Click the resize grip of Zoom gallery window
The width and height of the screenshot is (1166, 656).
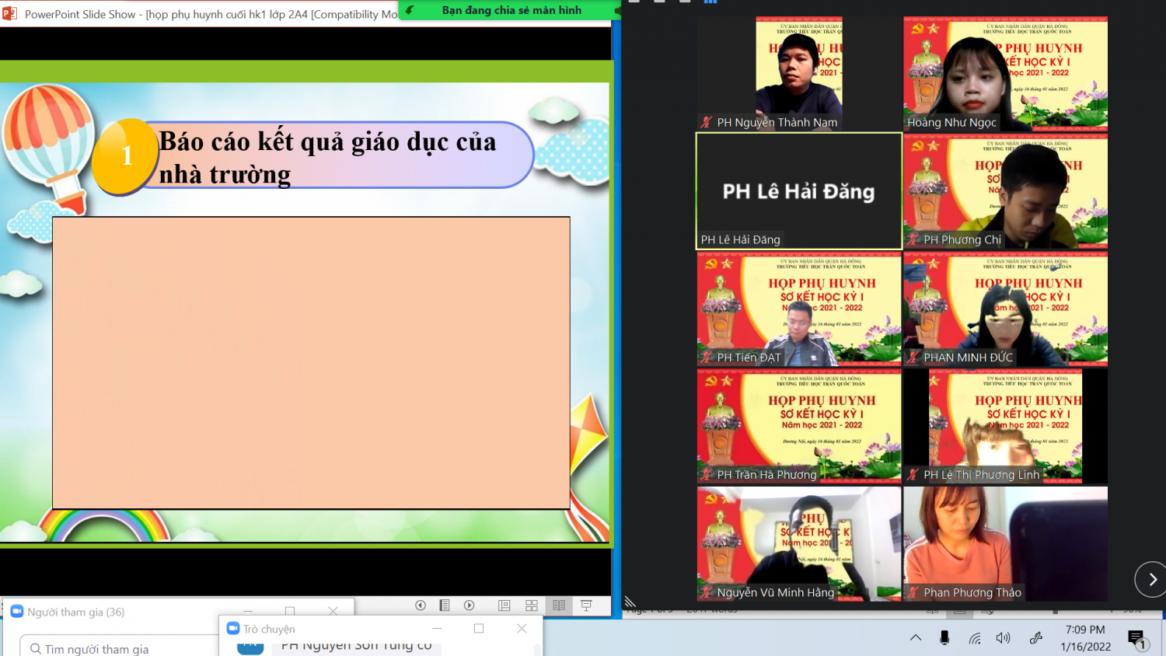pos(630,602)
